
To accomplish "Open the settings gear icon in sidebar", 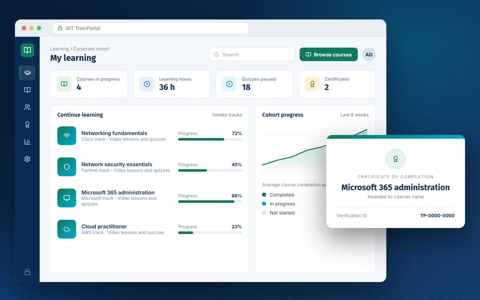I will pos(27,159).
